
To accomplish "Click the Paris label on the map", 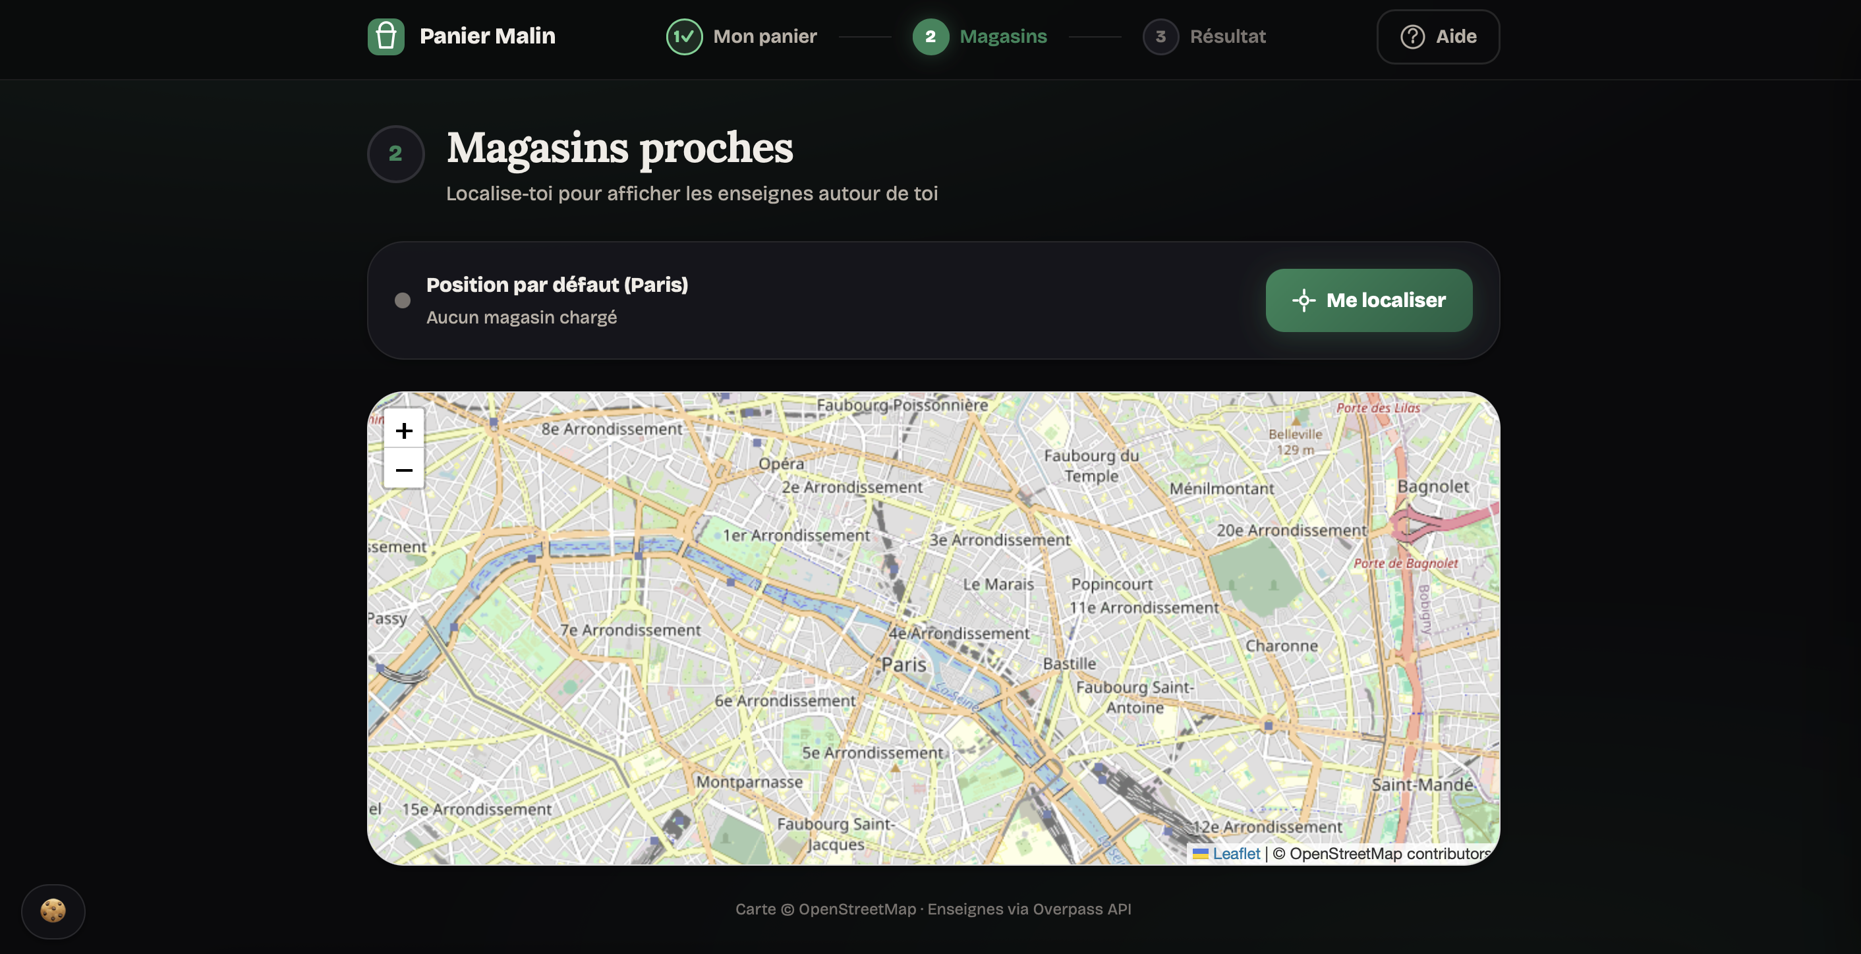I will point(903,663).
